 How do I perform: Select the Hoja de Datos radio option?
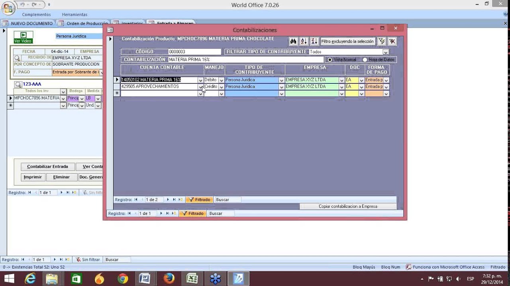[365, 60]
